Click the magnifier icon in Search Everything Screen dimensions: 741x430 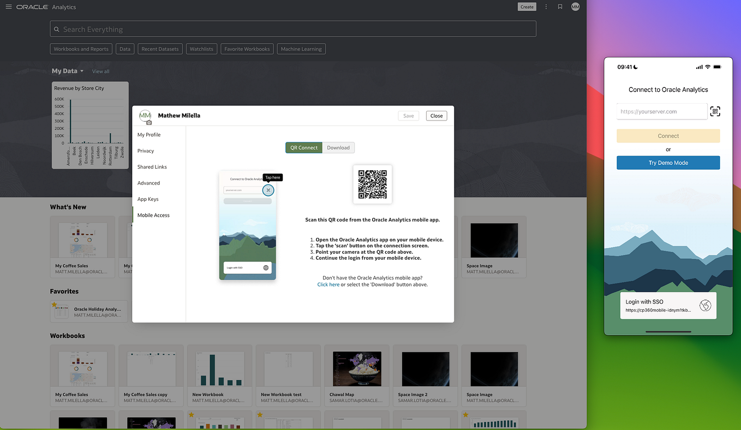click(57, 28)
